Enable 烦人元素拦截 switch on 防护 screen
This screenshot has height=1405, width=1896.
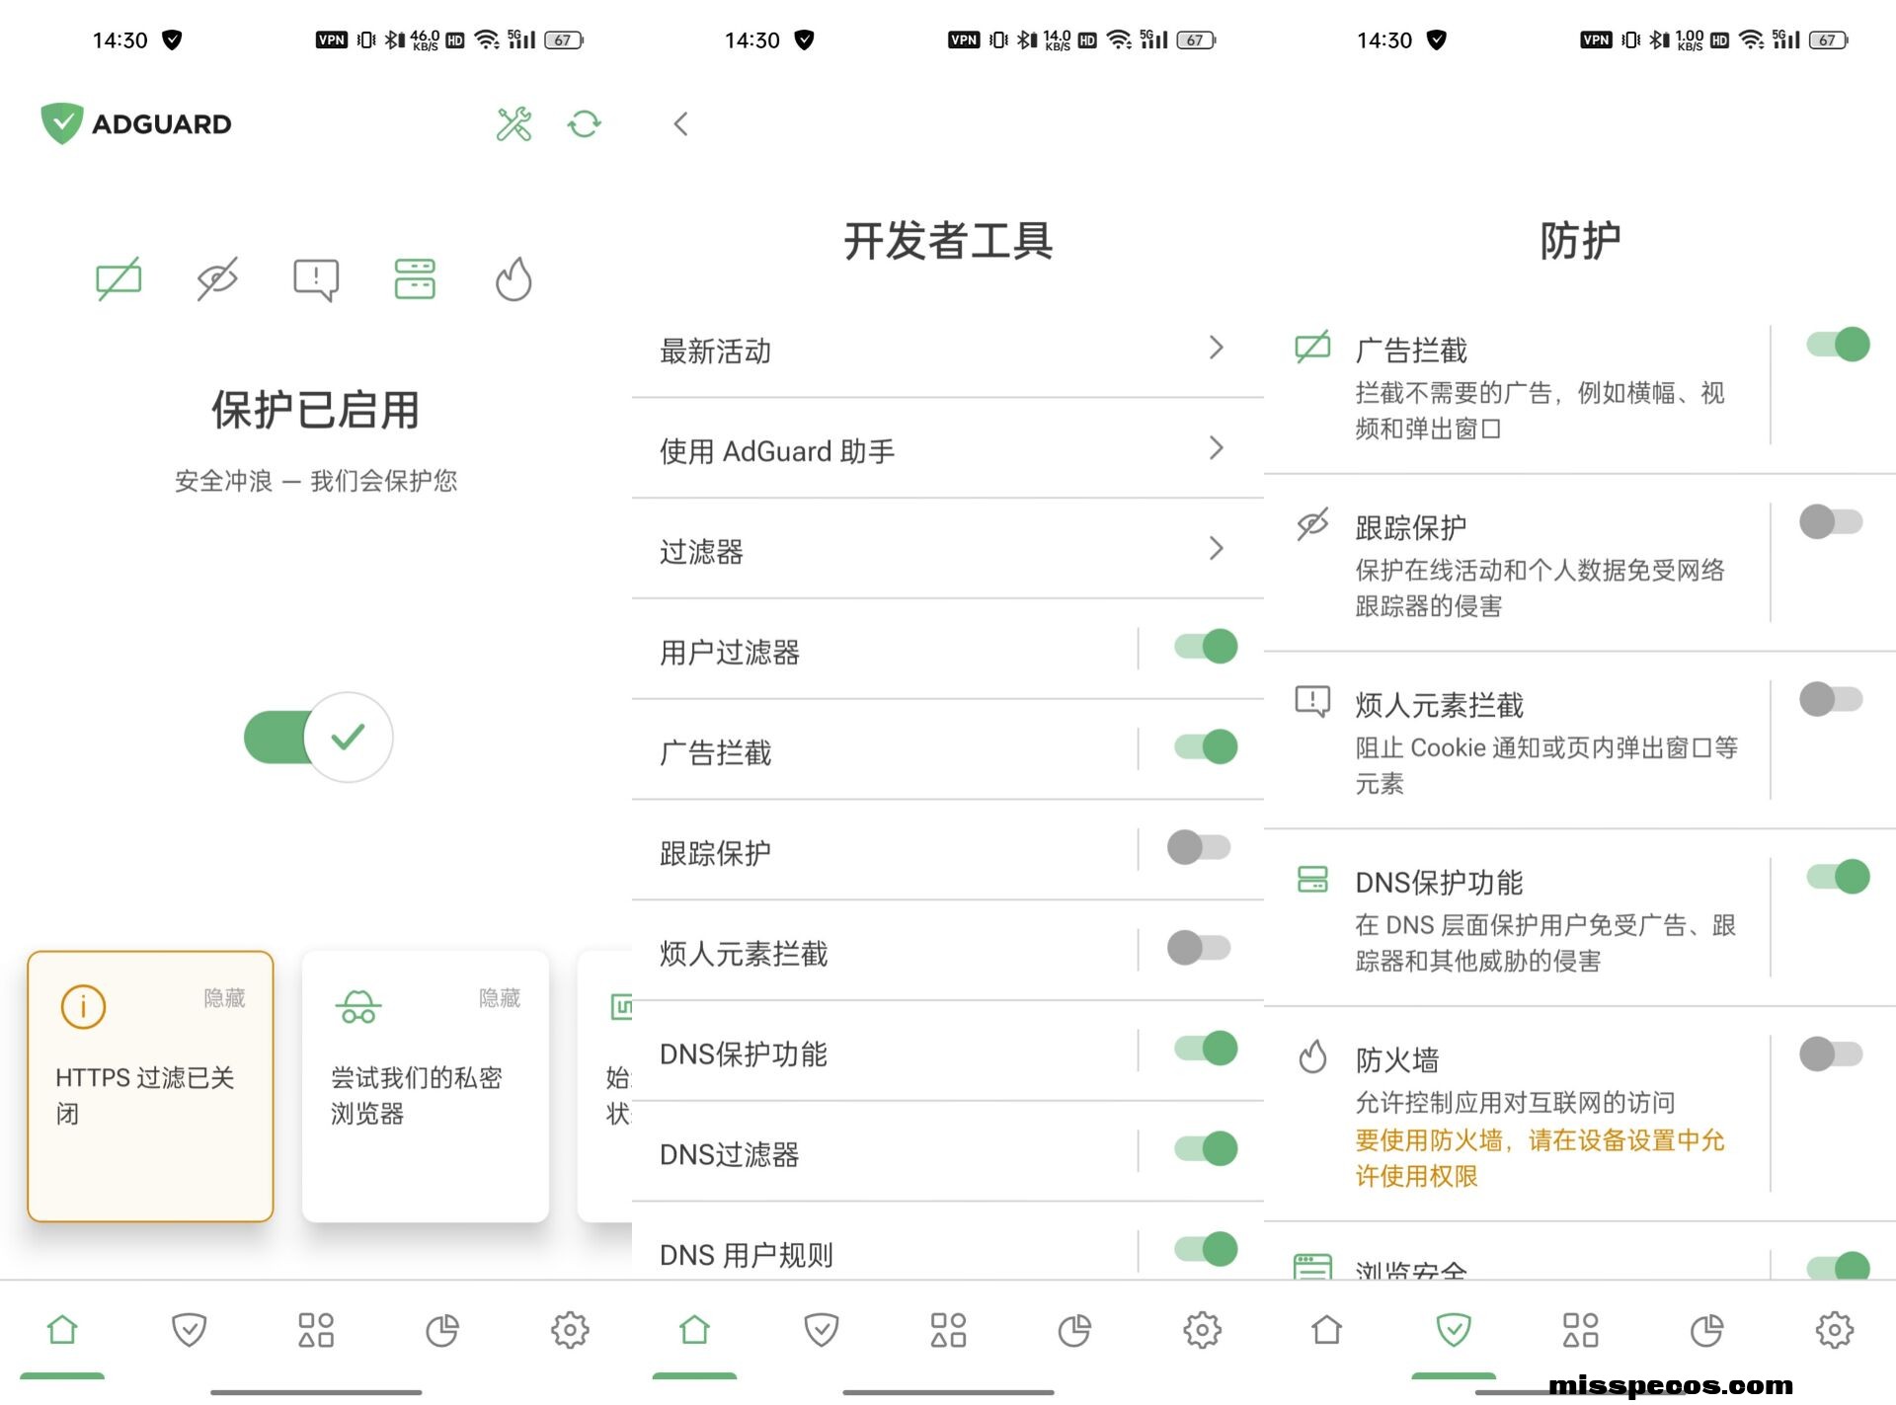coord(1831,699)
